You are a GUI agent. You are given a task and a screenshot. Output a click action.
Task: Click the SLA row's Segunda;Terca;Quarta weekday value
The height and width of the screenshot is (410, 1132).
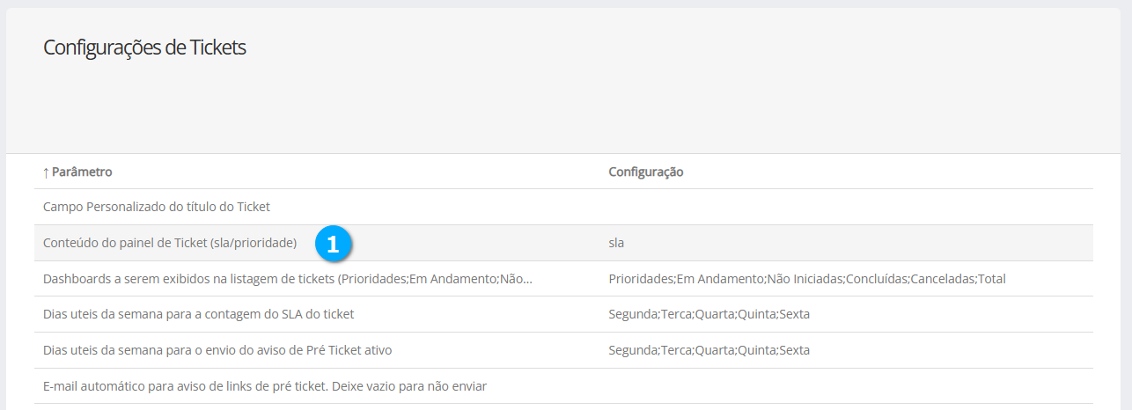[709, 314]
